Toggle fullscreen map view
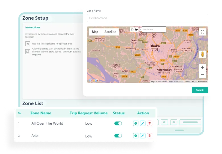This screenshot has height=154, width=222. pos(203,32)
